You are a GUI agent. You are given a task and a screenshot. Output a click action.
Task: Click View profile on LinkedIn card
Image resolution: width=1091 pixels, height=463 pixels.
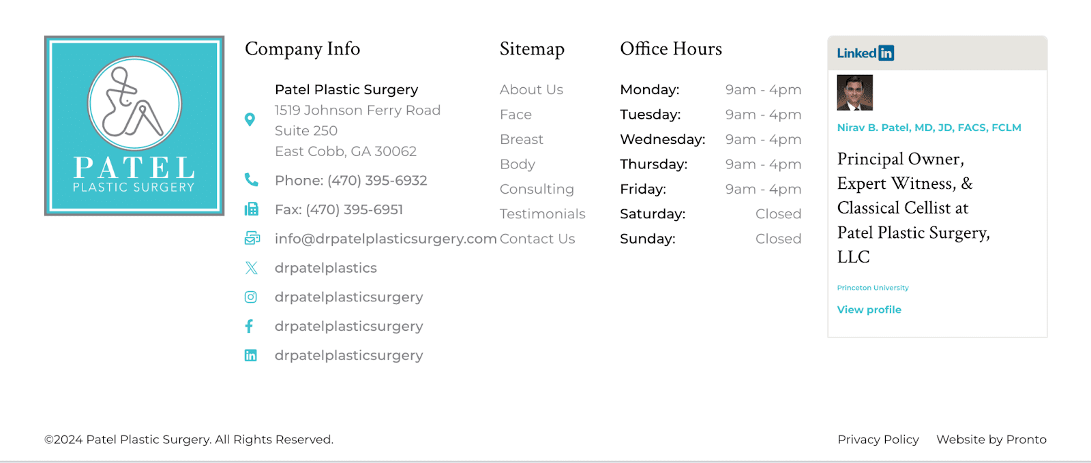[x=869, y=310]
